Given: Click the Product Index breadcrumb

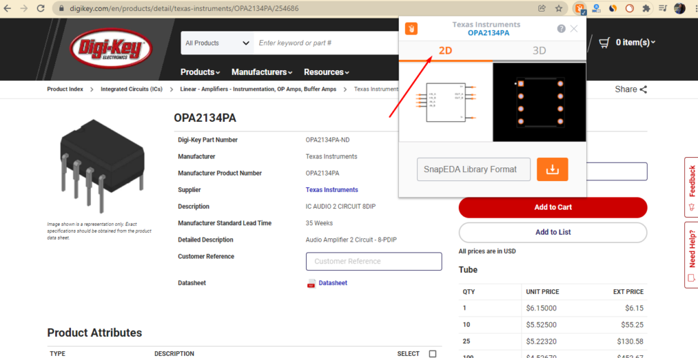Looking at the screenshot, I should (x=65, y=89).
